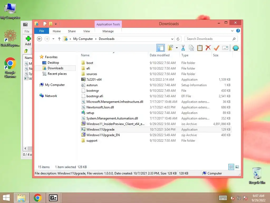Open the dropdown arrow beside folder options icon
Viewport: 270px width, 203px height.
pyautogui.click(x=177, y=48)
